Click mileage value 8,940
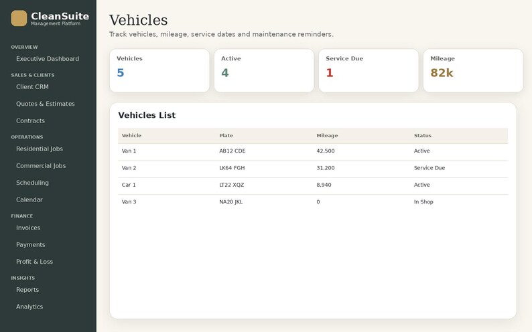The height and width of the screenshot is (332, 532). (x=324, y=185)
